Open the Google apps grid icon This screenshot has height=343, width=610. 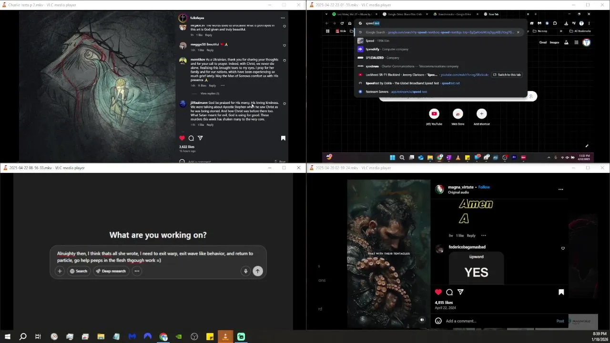click(x=576, y=42)
